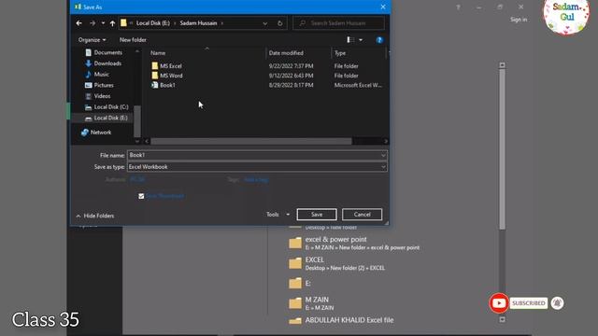This screenshot has height=336, width=598.
Task: Sort by Date modified column
Action: click(286, 53)
